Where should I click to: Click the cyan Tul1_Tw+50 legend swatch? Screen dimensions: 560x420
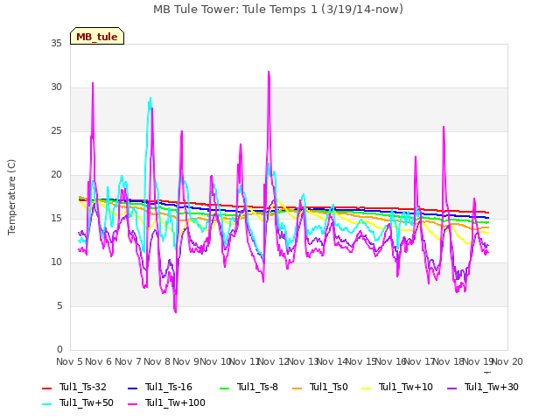(x=46, y=404)
